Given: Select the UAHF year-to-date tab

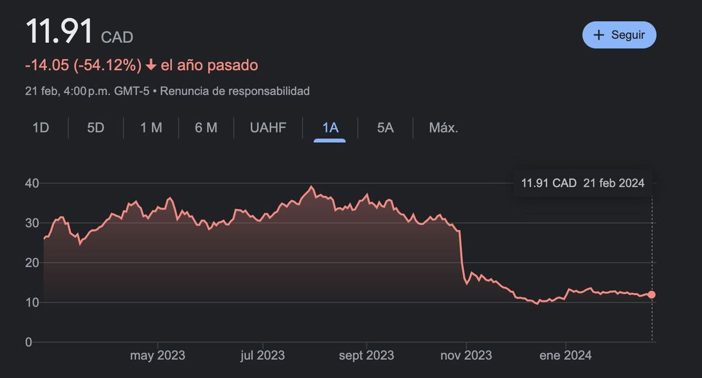Looking at the screenshot, I should 268,128.
